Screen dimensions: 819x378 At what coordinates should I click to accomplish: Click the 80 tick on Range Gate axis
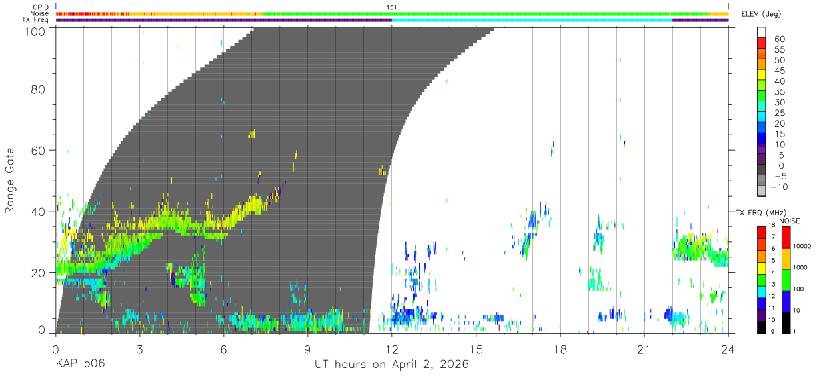pos(38,89)
